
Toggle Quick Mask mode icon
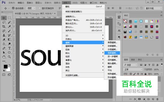[4, 75]
